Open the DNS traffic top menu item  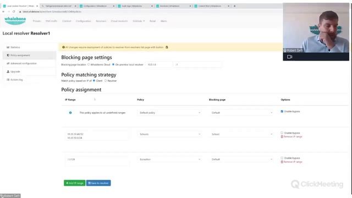click(x=51, y=21)
